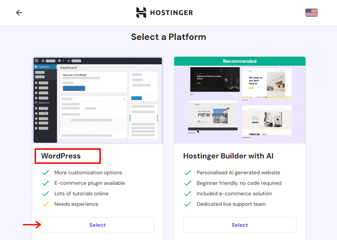Image resolution: width=337 pixels, height=240 pixels.
Task: Click checkmark beside E-commerce plugin available
Action: point(46,183)
